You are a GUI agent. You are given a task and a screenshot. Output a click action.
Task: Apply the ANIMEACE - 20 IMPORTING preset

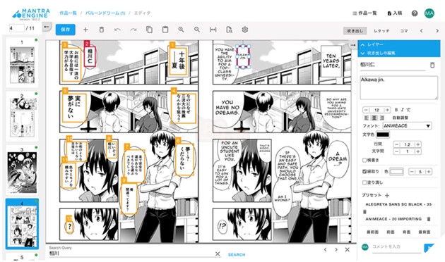click(x=393, y=219)
